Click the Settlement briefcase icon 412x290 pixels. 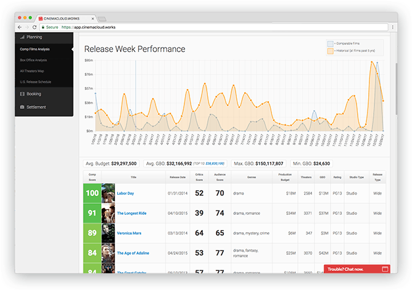22,107
